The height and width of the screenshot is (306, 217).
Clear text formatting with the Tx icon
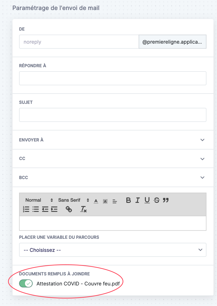coord(83,209)
